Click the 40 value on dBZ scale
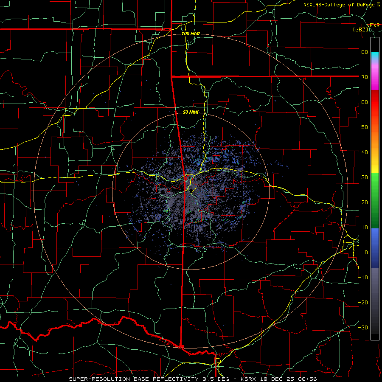Viewport: 382px width, 382px height. (365, 152)
